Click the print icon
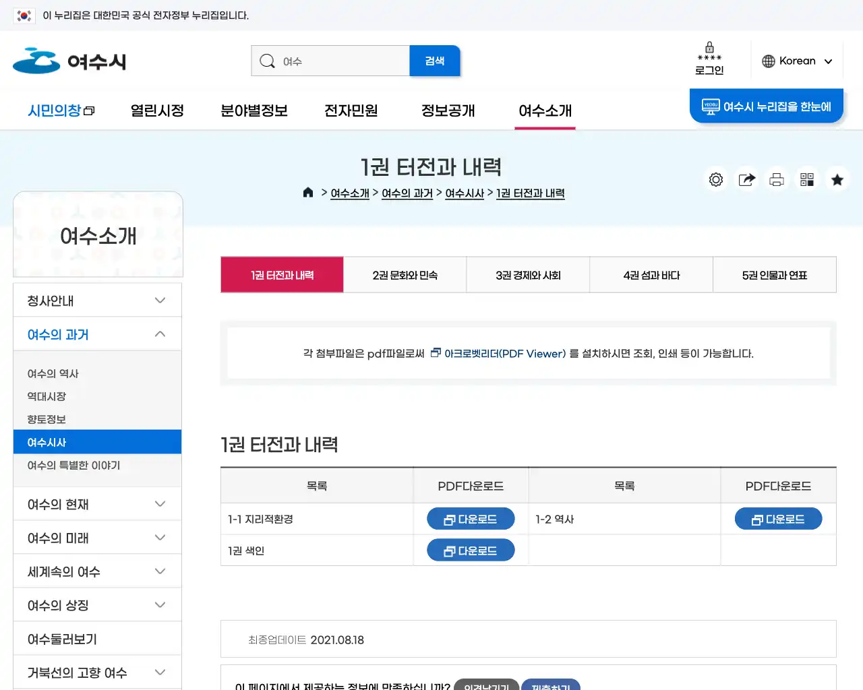Image resolution: width=863 pixels, height=690 pixels. coord(777,179)
